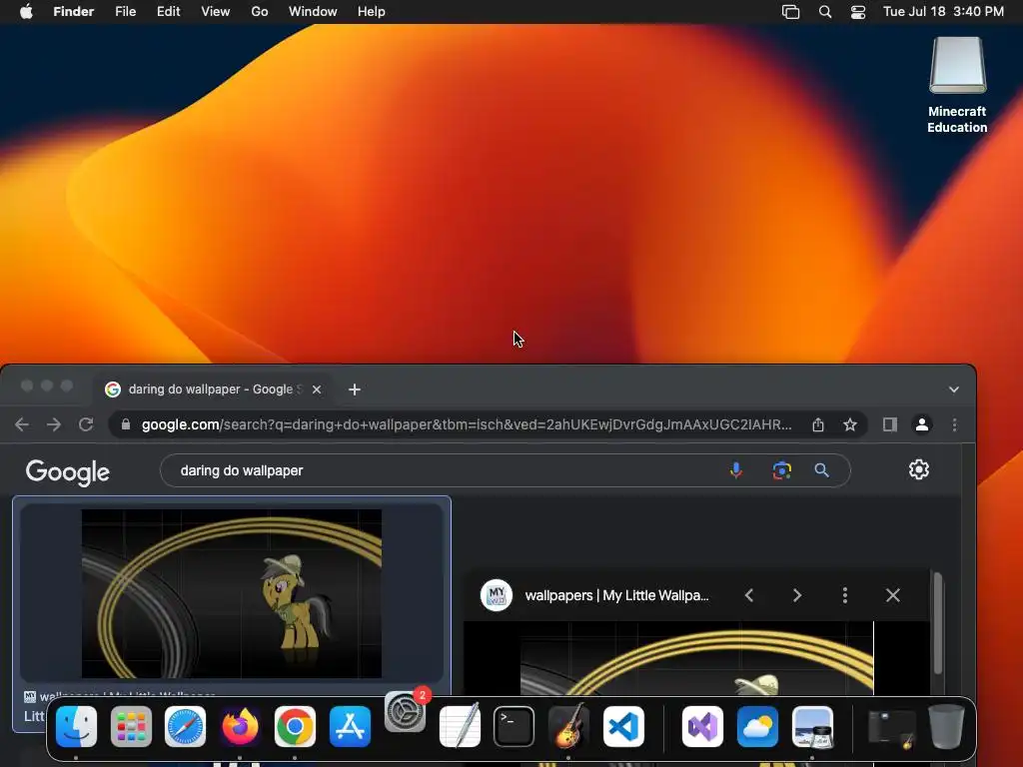Open Visual Studio Code from the Dock
The height and width of the screenshot is (767, 1023).
coord(623,727)
